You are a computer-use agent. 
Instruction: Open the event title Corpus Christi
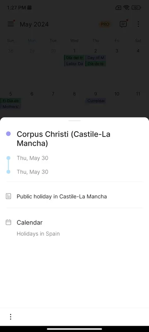click(x=63, y=139)
